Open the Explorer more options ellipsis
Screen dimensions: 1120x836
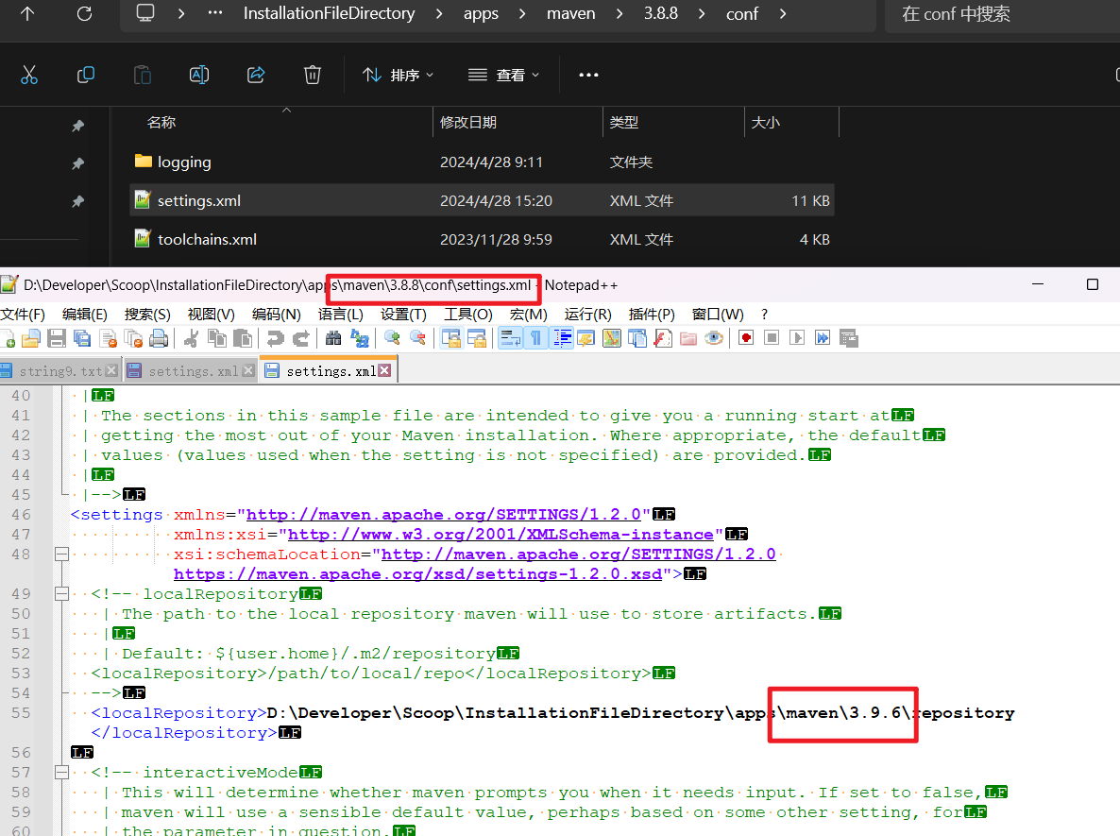click(588, 75)
